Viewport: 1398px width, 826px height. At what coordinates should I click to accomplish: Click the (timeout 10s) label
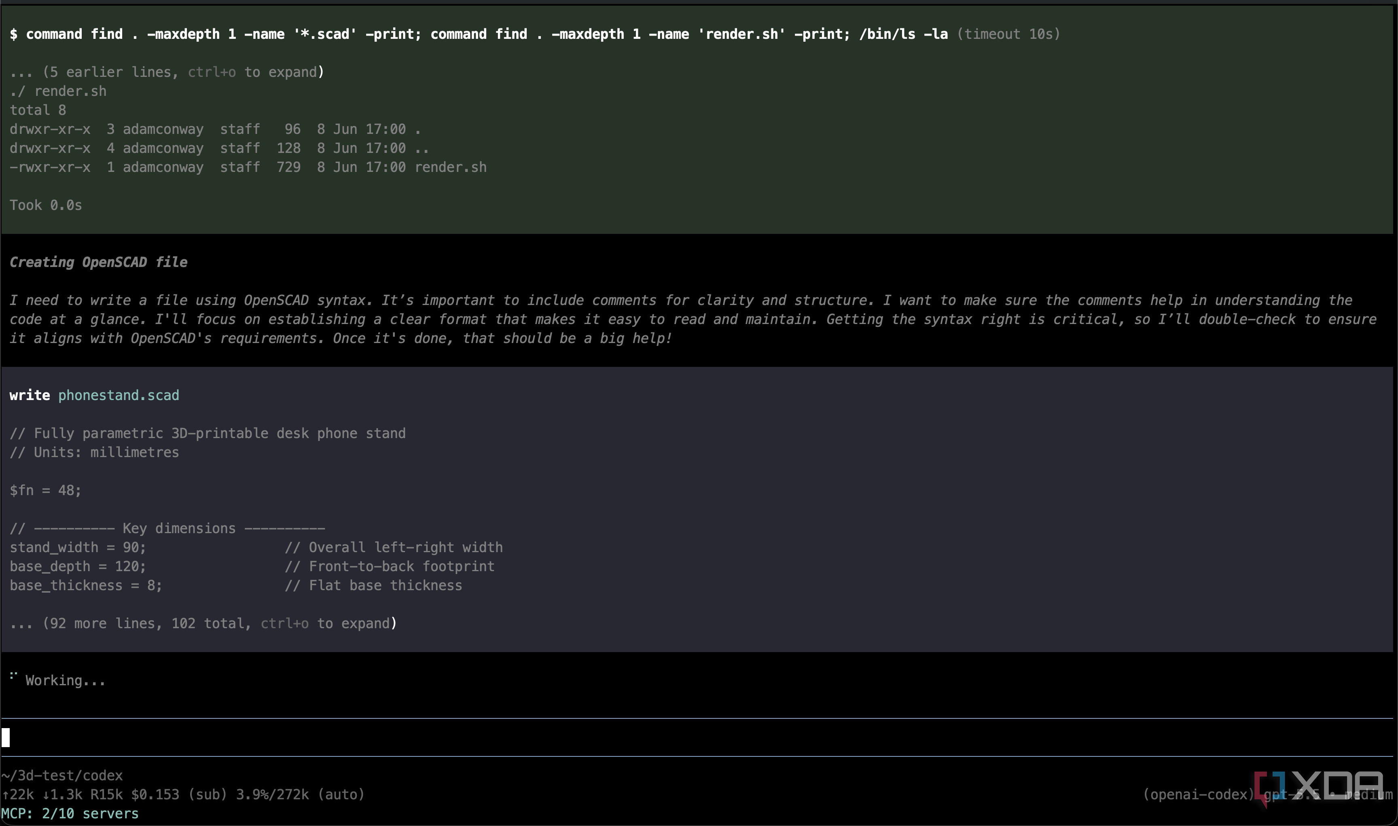tap(1008, 34)
